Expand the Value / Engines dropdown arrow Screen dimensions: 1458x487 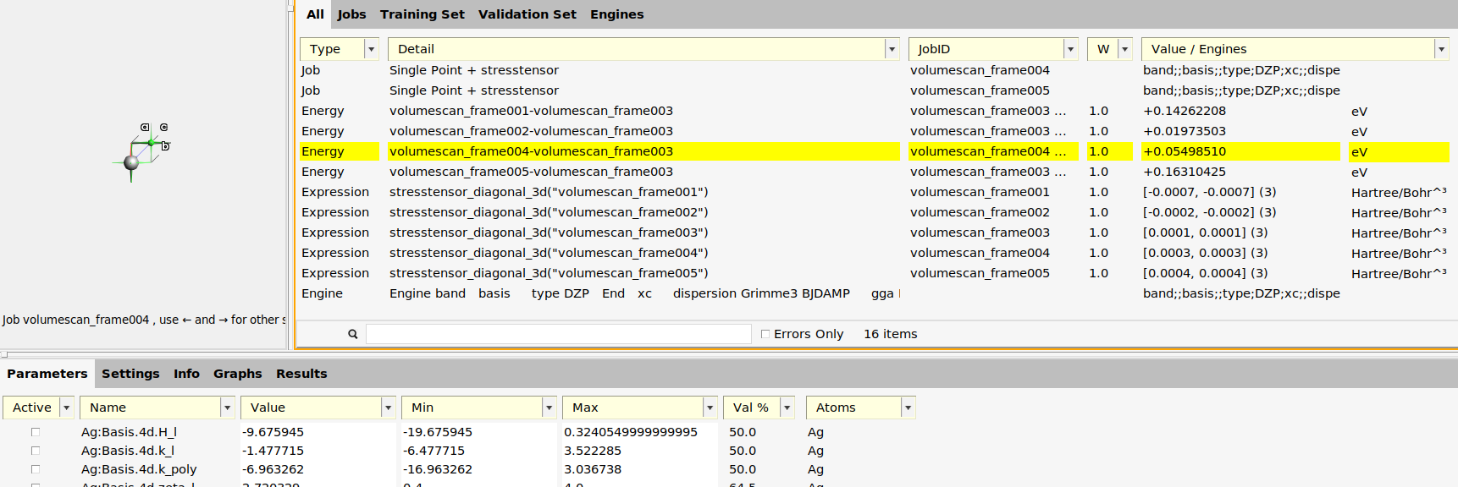coord(1440,49)
